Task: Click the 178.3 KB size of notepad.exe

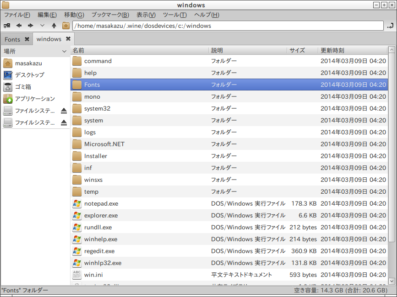Action: coord(304,203)
